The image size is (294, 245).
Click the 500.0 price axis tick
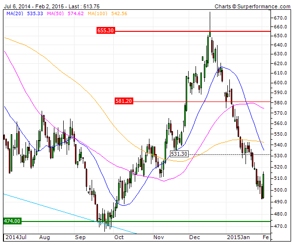pos(280,190)
